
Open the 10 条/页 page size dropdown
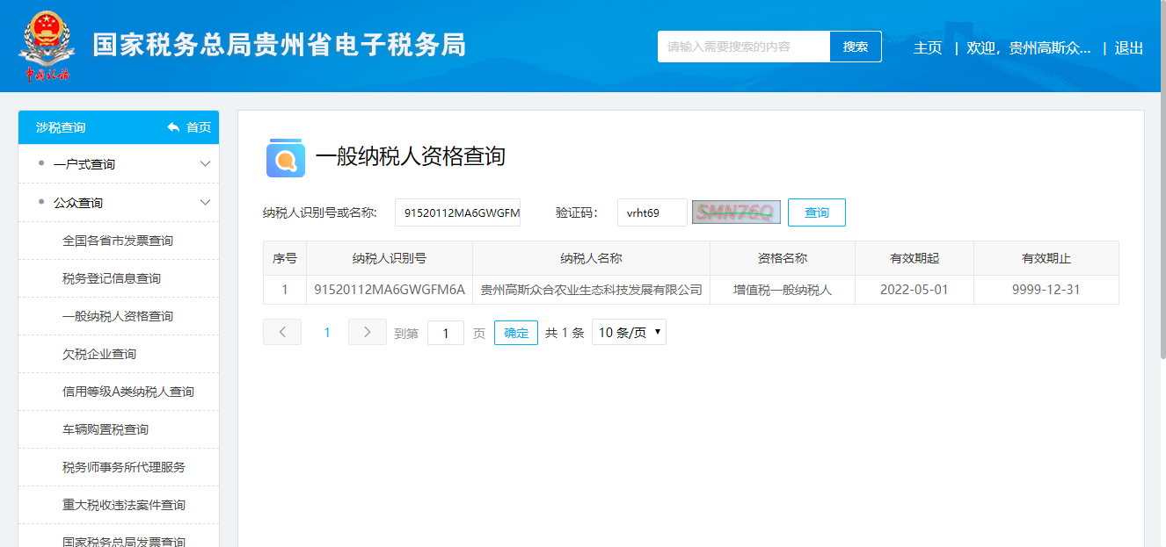629,332
